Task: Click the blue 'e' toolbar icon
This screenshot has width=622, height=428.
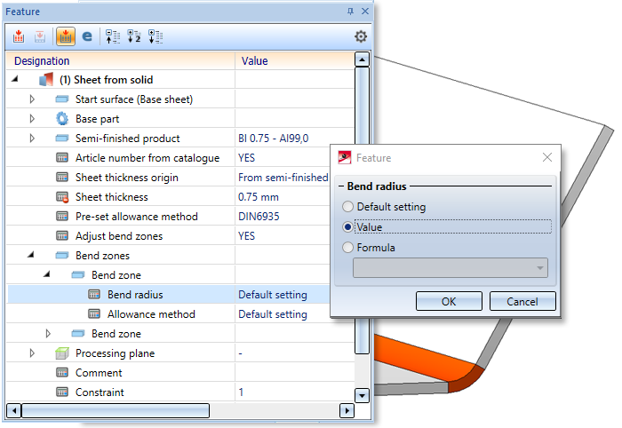Action: pos(87,37)
